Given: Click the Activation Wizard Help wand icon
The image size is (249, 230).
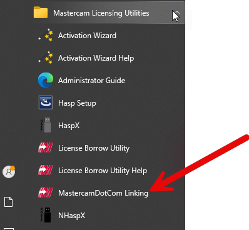Looking at the screenshot, I should pos(46,57).
